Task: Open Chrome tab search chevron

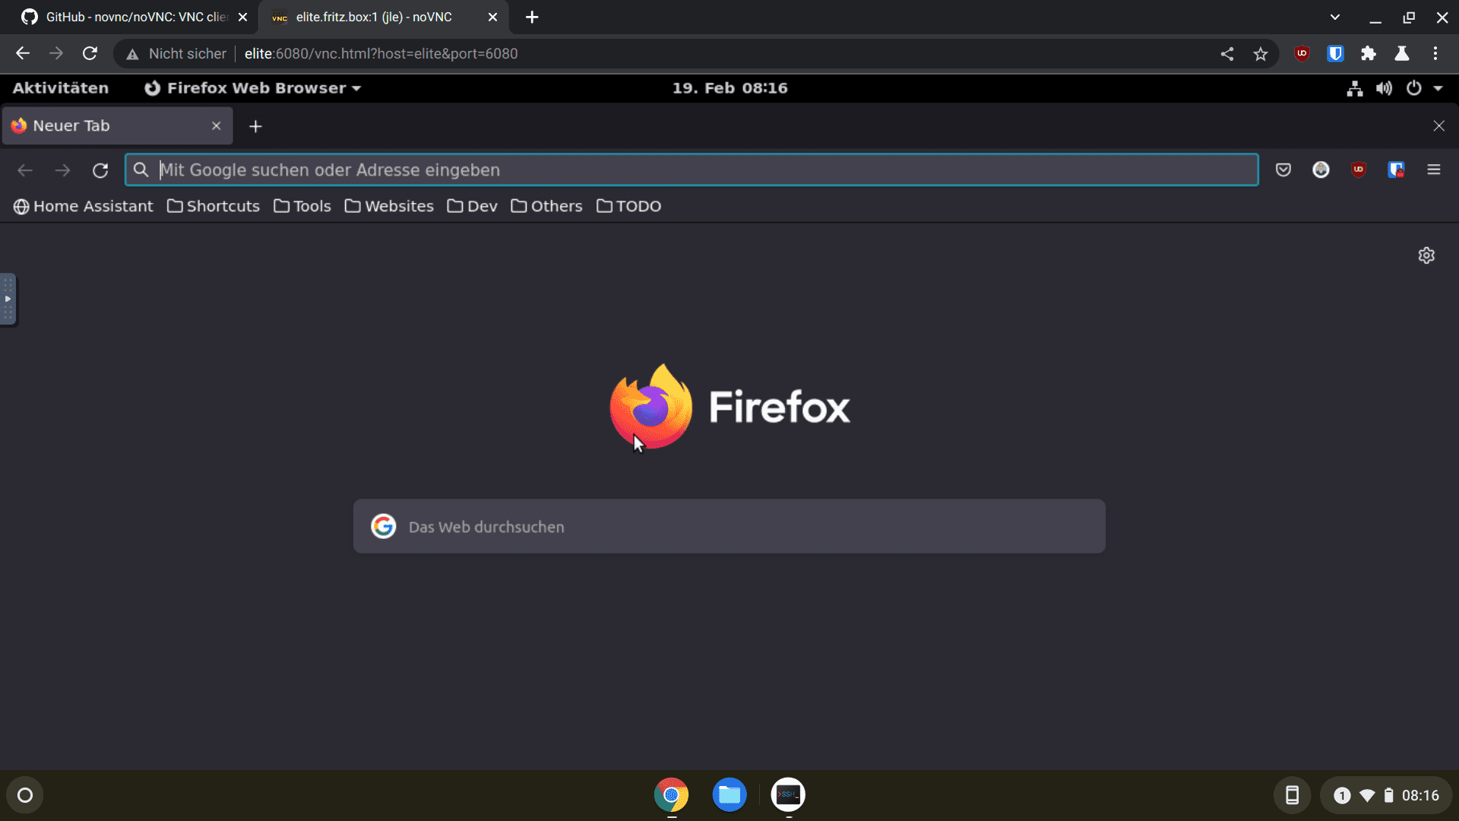Action: [1334, 17]
